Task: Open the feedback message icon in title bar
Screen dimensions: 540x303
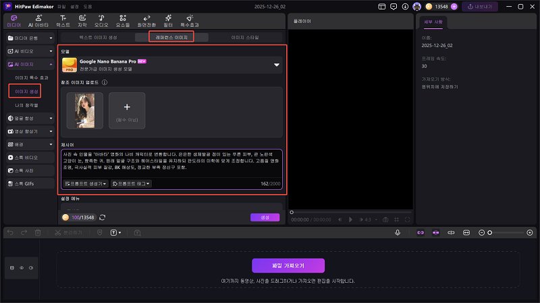Action: 394,7
